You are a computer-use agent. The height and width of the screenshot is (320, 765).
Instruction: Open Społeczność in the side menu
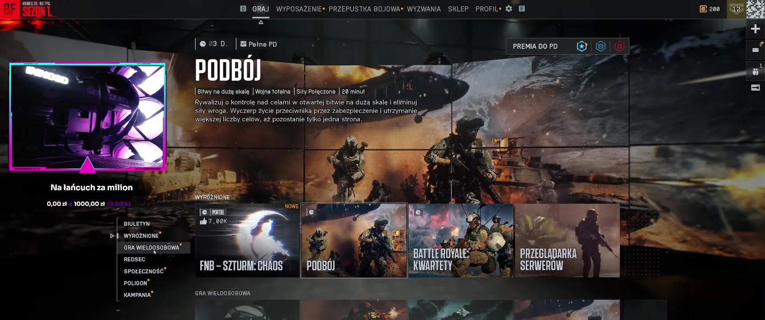pos(144,272)
